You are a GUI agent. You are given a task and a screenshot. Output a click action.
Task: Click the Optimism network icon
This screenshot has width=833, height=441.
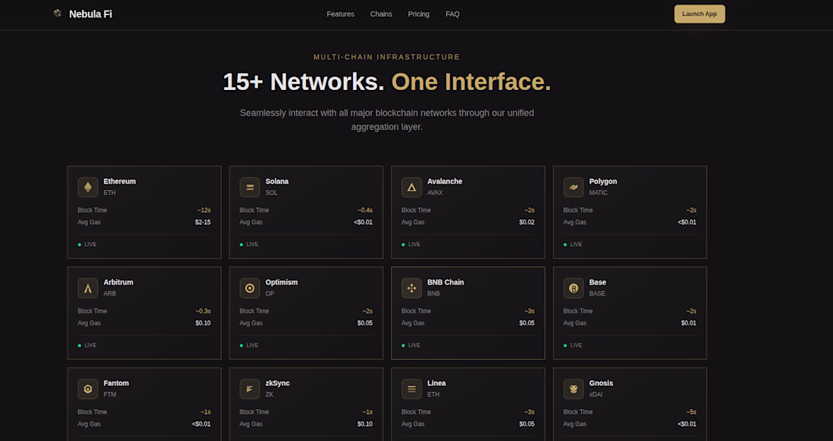click(250, 288)
